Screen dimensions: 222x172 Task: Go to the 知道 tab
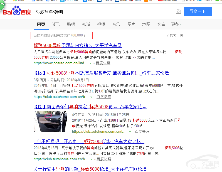[x=86, y=24]
